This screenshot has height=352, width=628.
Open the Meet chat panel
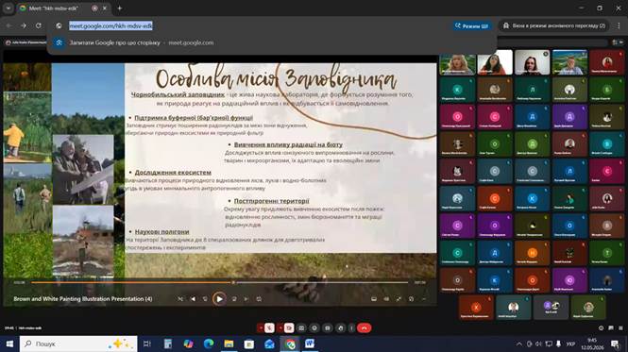pyautogui.click(x=611, y=328)
